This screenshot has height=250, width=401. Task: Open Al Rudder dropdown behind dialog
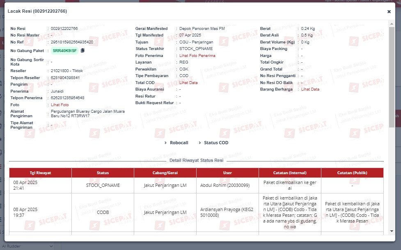[x=27, y=246]
